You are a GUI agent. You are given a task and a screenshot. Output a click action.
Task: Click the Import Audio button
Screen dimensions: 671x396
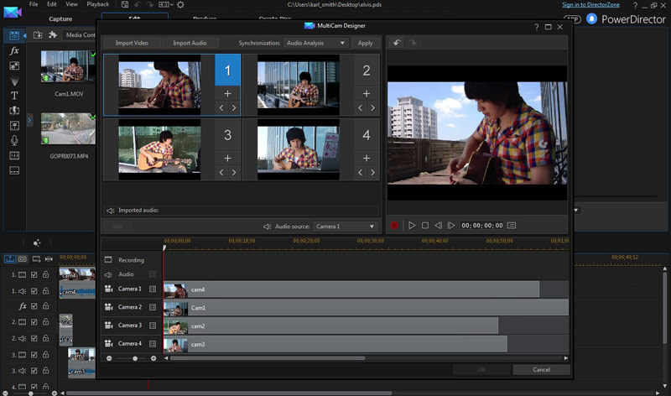[x=190, y=43]
